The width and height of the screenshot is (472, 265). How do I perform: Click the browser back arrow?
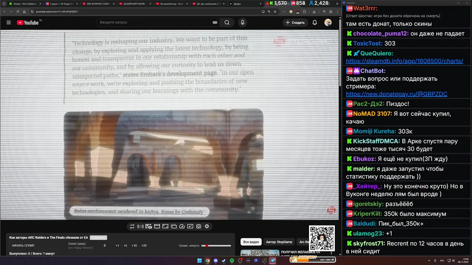[x=4, y=12]
